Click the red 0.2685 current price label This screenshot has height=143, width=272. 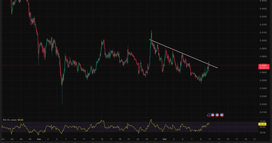point(264,67)
